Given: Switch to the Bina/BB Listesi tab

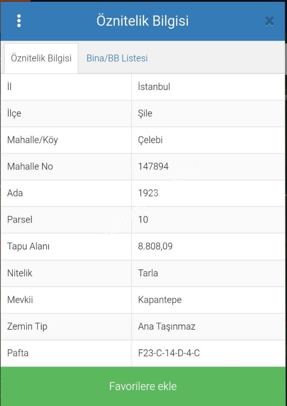Looking at the screenshot, I should (x=117, y=58).
